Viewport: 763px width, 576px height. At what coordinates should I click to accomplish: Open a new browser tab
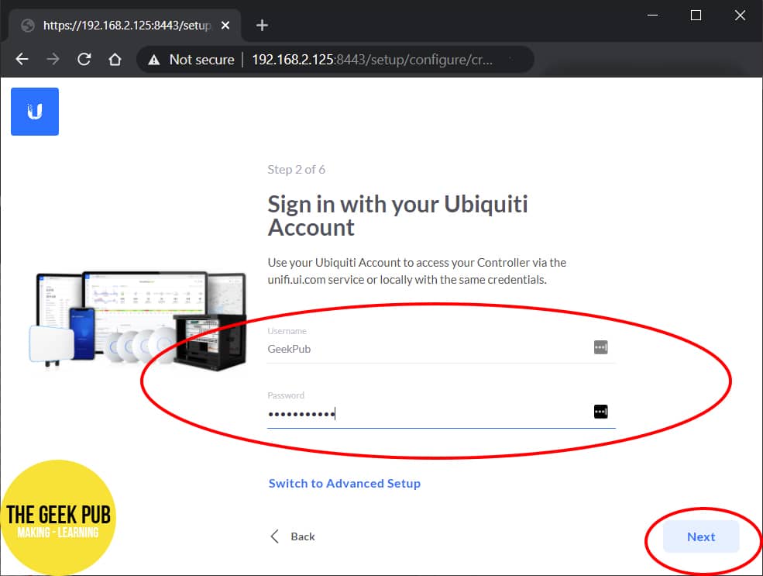[262, 26]
